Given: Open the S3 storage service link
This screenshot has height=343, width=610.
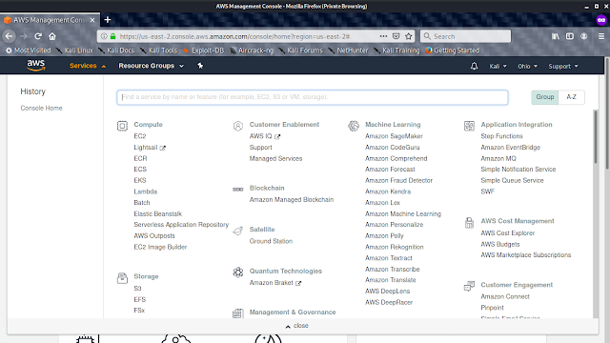Looking at the screenshot, I should 137,288.
